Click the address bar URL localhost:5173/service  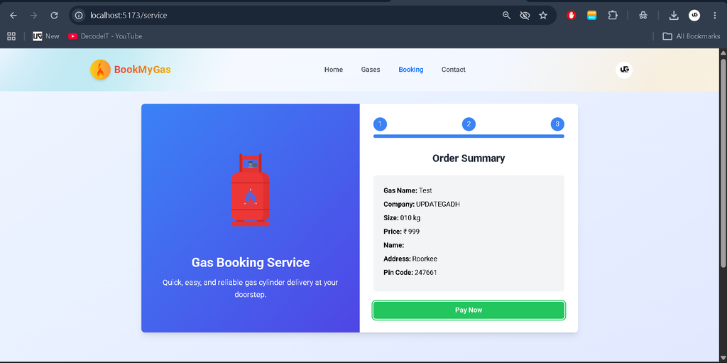(x=129, y=16)
